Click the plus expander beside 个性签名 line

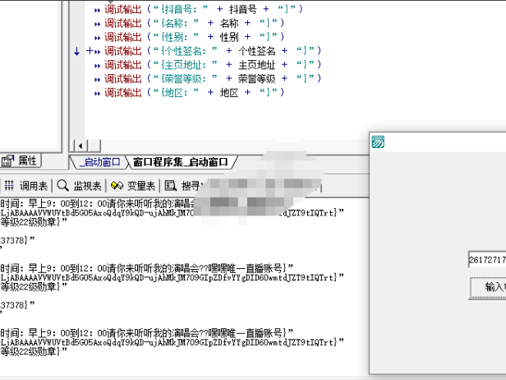[90, 51]
